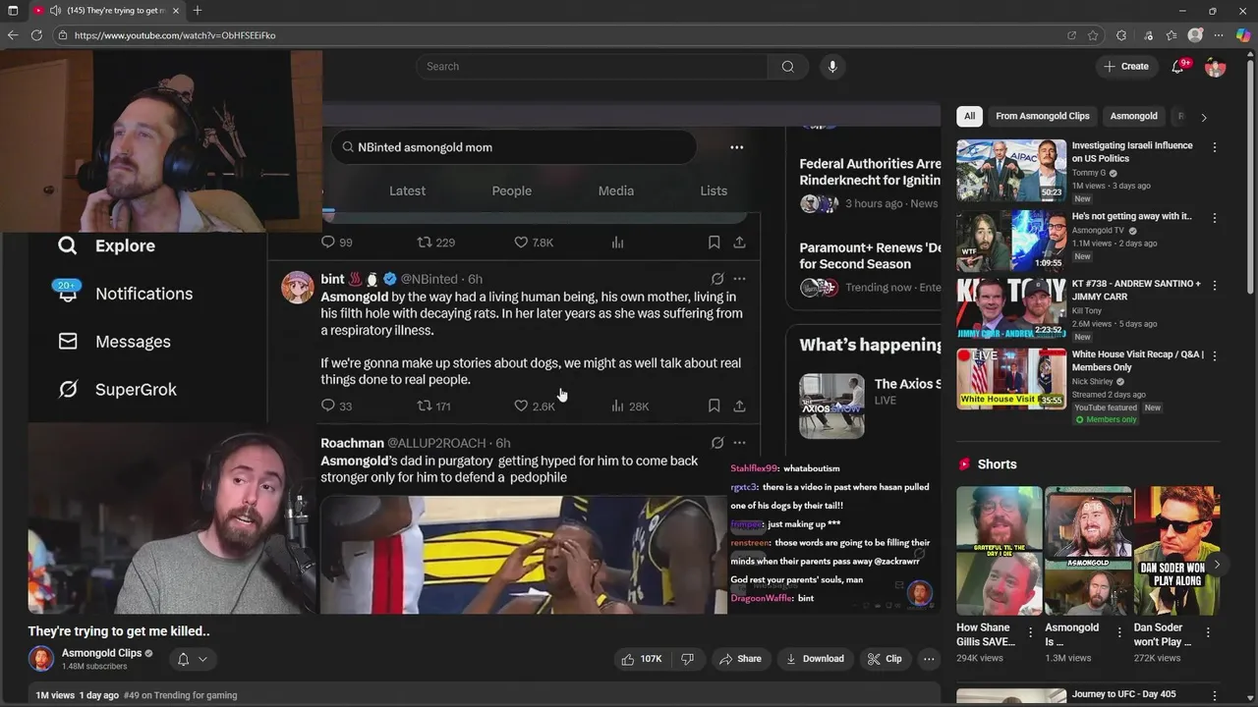Open KT #738 Andrew Santino thumbnail
This screenshot has width=1258, height=707.
click(x=1011, y=308)
